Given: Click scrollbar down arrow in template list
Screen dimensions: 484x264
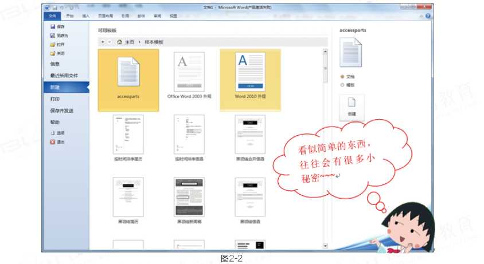Looking at the screenshot, I should point(325,246).
